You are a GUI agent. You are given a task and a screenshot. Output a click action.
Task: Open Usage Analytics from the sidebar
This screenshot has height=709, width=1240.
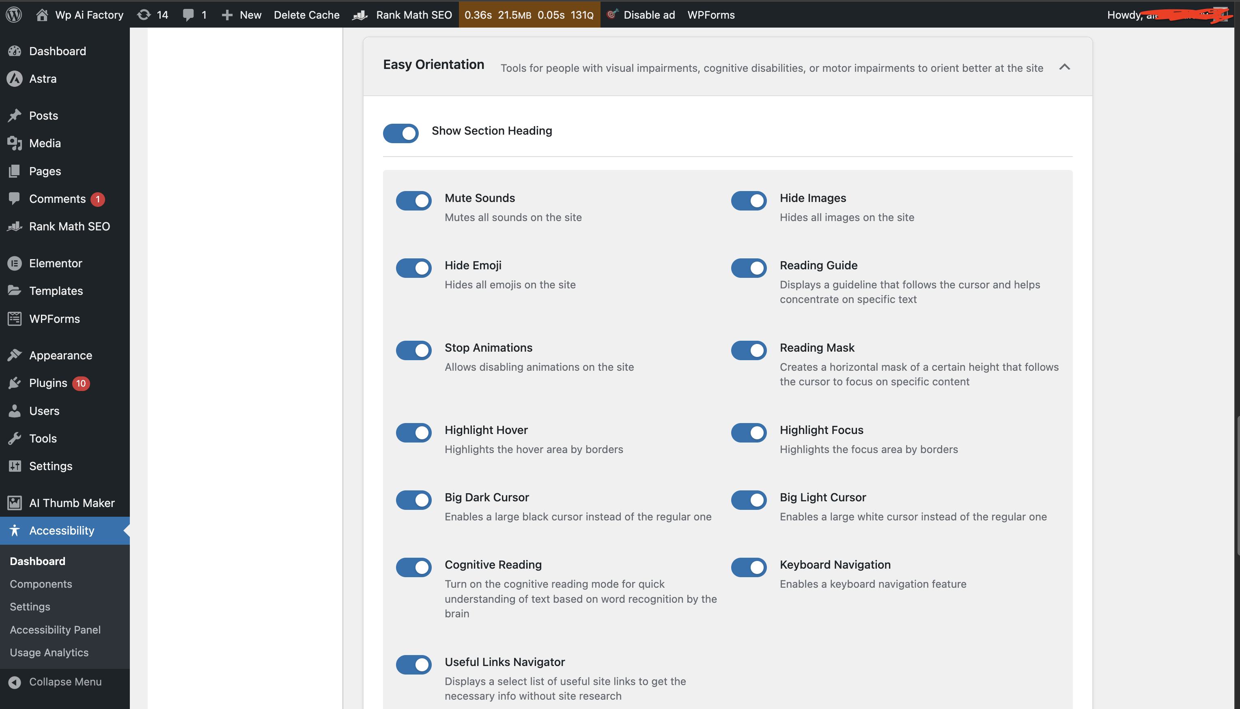click(49, 652)
